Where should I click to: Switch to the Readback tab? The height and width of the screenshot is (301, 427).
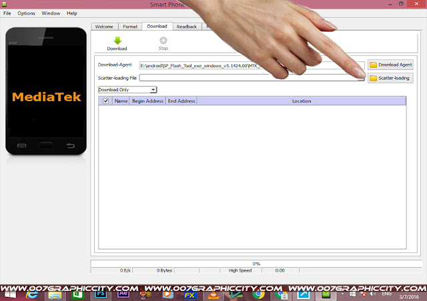(187, 27)
